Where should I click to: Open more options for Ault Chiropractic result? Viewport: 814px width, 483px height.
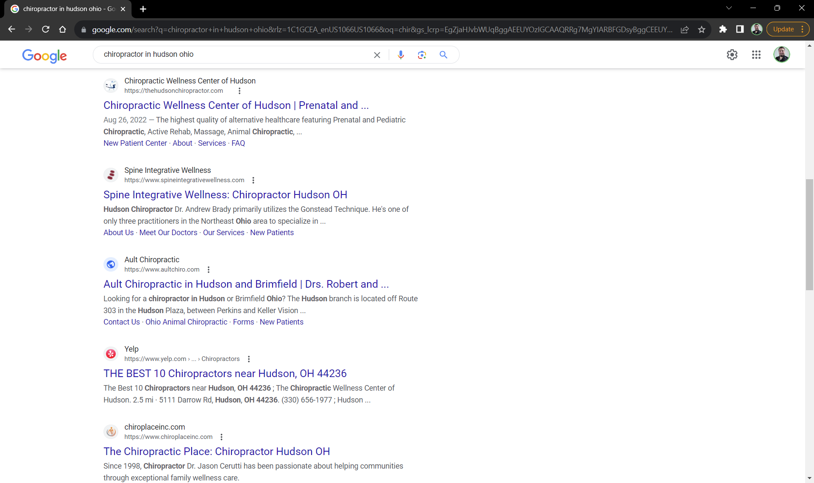coord(208,269)
